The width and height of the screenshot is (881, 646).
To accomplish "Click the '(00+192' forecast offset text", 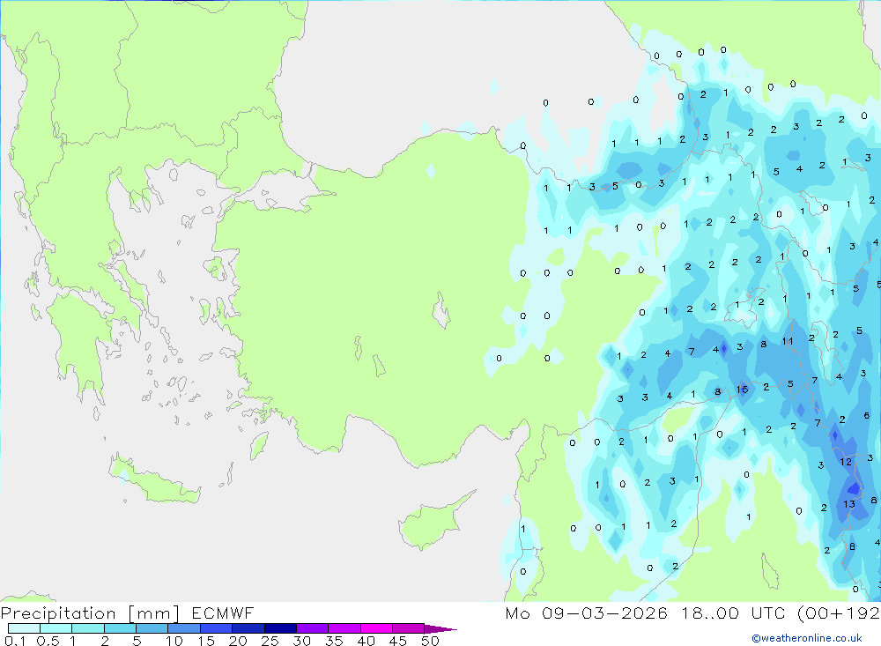I will [x=839, y=613].
